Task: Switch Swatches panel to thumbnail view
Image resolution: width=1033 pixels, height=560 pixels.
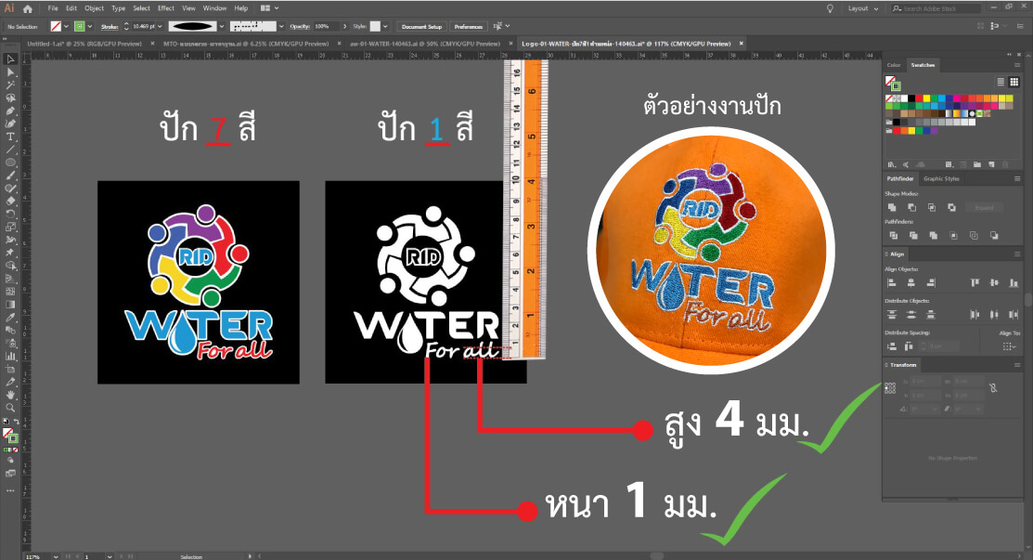Action: click(x=1014, y=82)
